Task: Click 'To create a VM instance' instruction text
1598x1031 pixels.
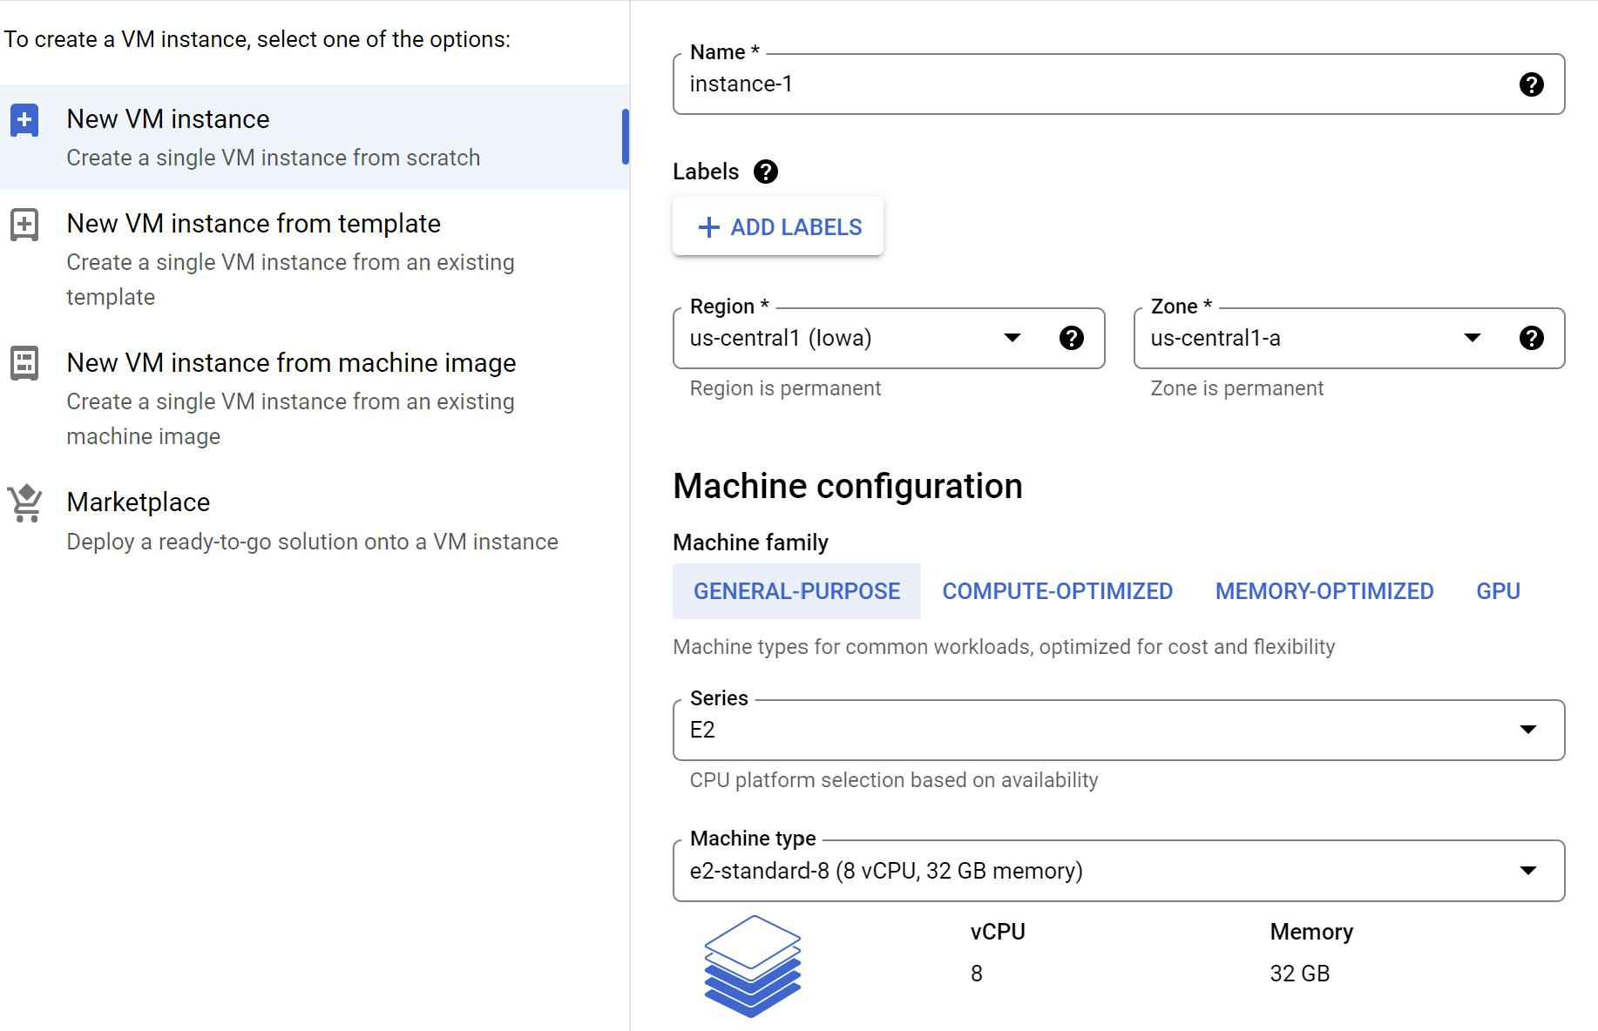Action: pos(257,39)
